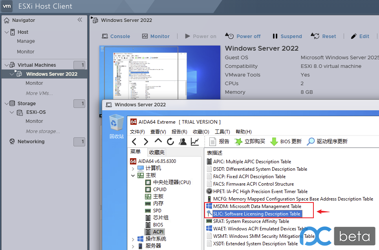Screen dimensions: 379x250
Task: Open the Monitor toolbar button
Action: coord(156,36)
